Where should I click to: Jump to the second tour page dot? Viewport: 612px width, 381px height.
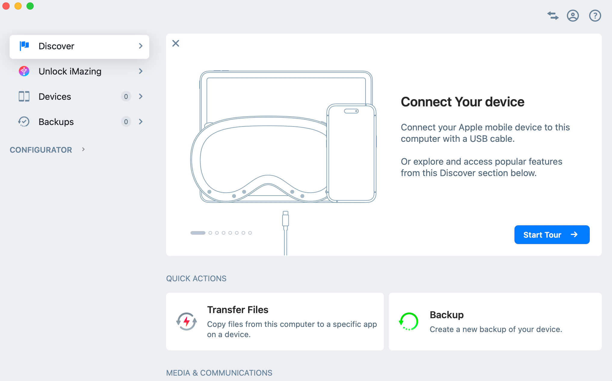click(210, 233)
